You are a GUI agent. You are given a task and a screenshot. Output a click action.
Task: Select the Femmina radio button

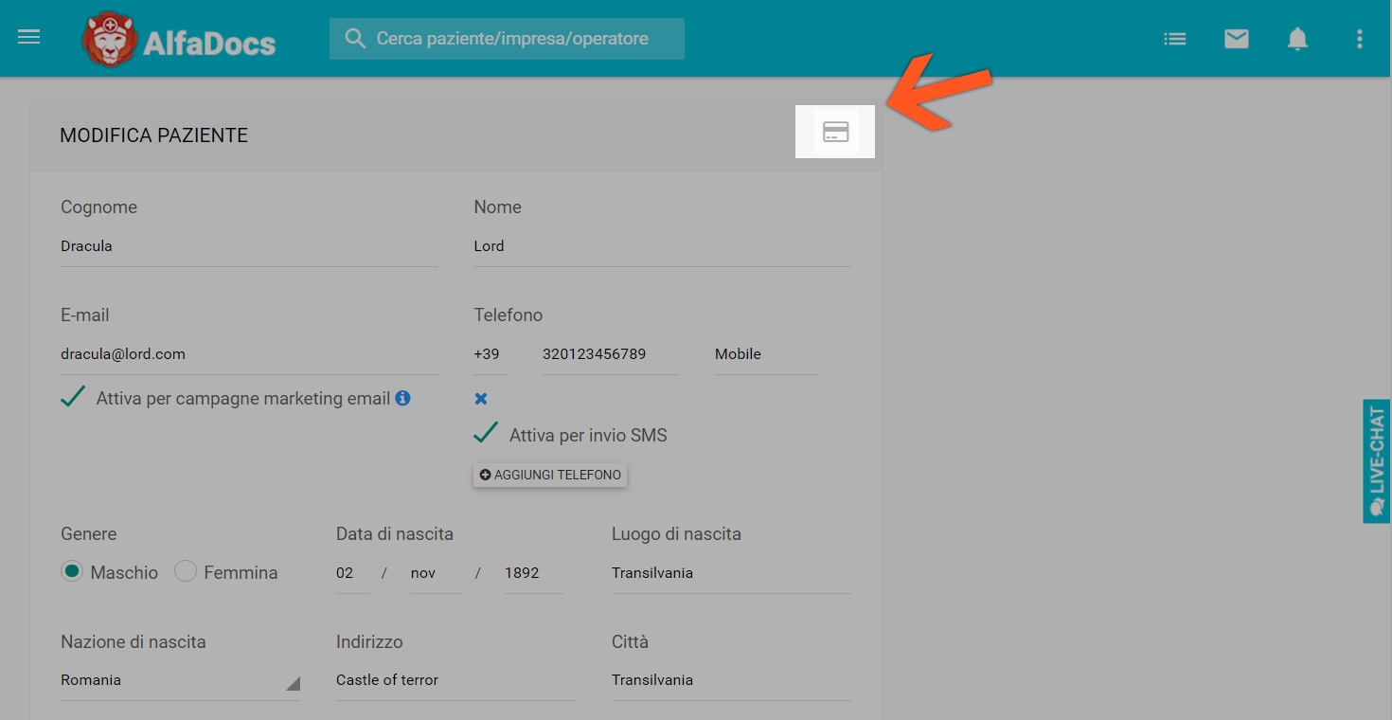pos(186,571)
